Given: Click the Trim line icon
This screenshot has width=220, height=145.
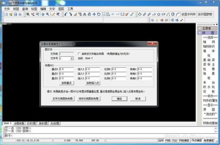Looking at the screenshot, I should click(113, 14).
